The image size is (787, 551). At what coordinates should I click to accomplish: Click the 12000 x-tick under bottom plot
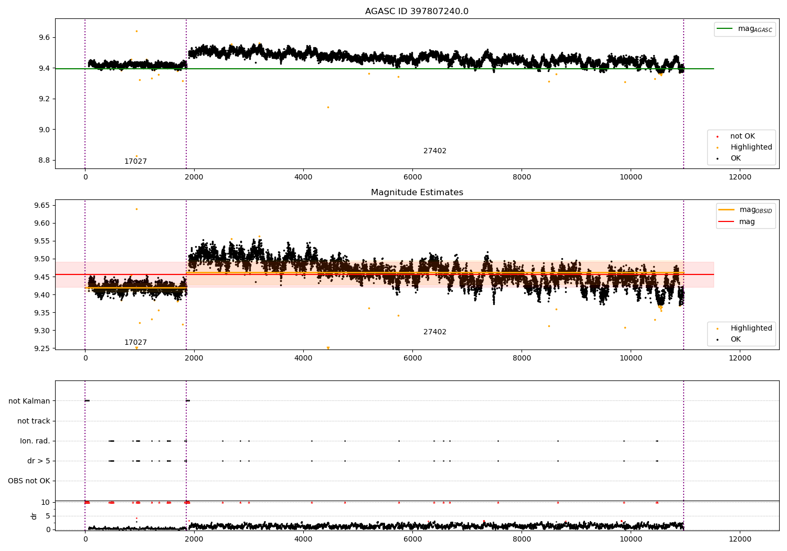tap(740, 539)
